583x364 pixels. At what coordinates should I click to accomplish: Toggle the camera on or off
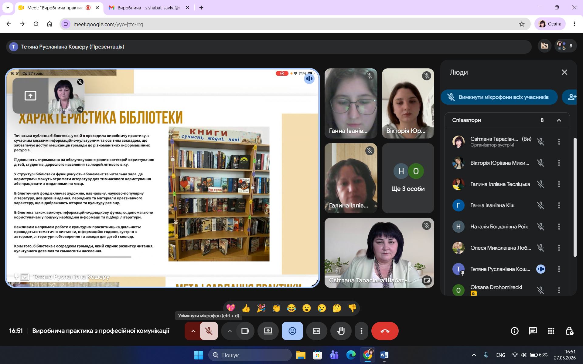tap(245, 331)
